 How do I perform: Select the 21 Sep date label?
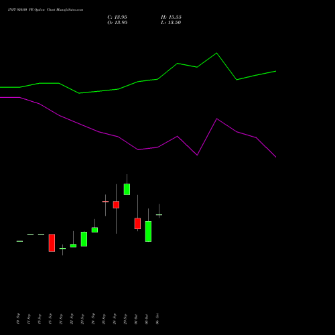[61, 319]
